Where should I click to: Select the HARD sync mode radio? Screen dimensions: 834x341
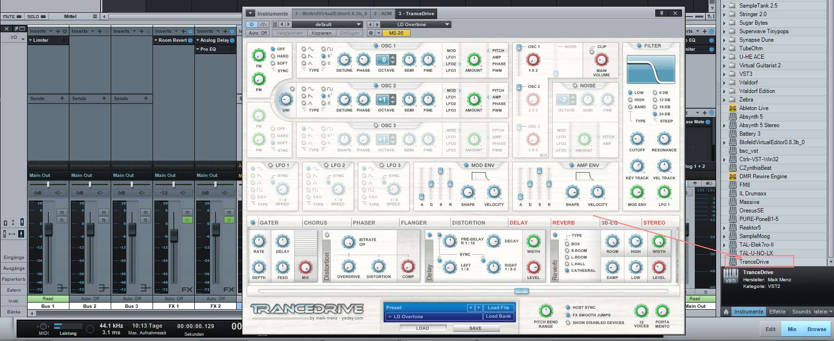click(x=273, y=56)
